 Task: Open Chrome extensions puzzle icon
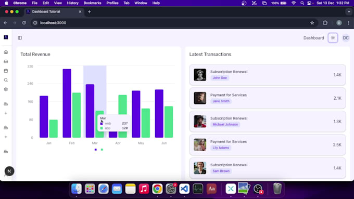pos(325,23)
